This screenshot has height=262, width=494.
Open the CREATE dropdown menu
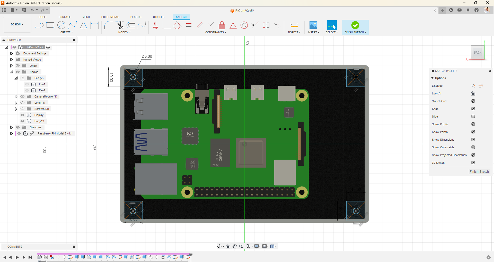coord(67,32)
